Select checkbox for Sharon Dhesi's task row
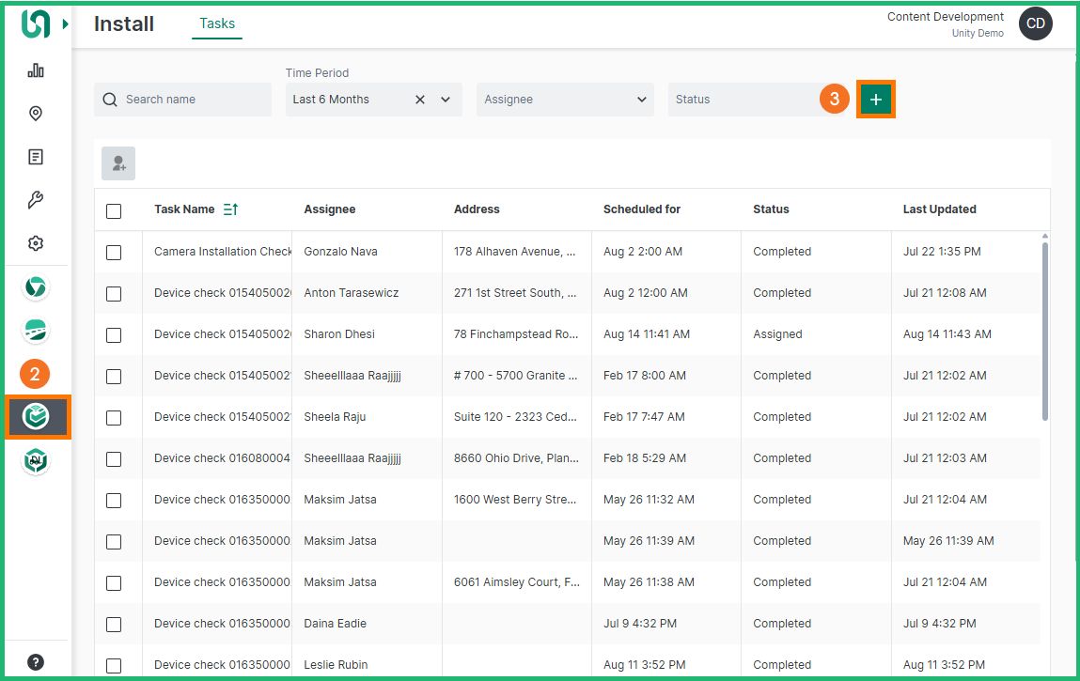 click(114, 334)
